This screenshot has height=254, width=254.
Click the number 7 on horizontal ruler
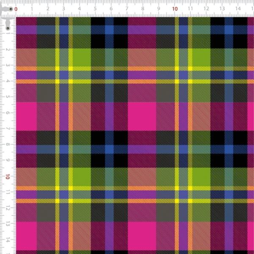point(127,9)
